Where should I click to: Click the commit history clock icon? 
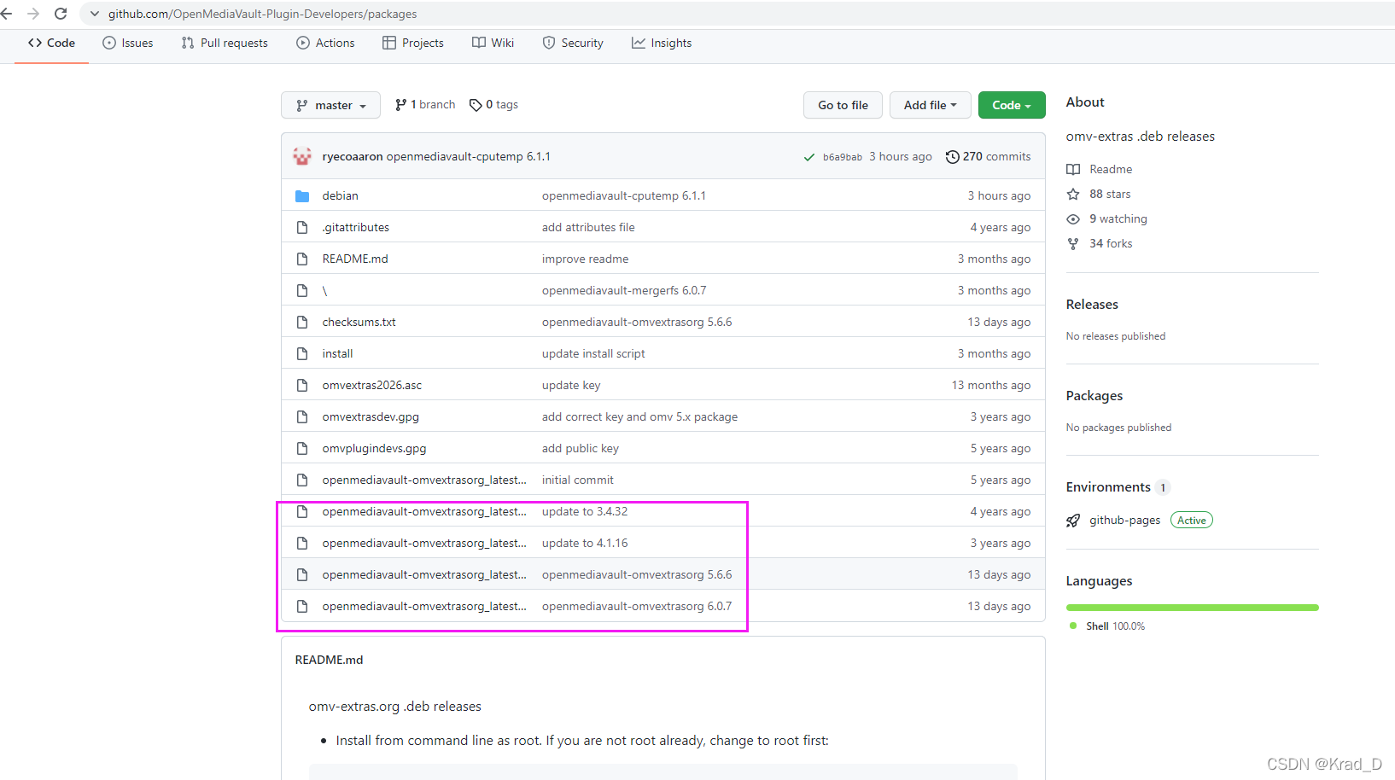coord(952,156)
